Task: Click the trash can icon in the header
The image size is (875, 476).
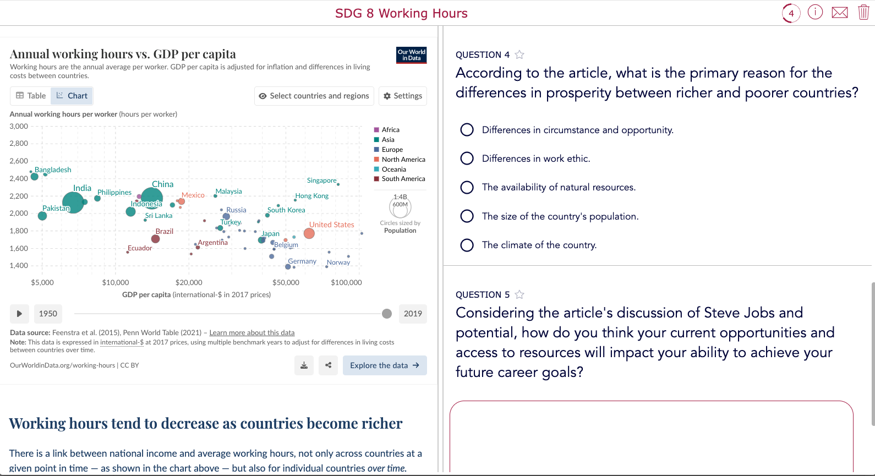Action: [863, 12]
